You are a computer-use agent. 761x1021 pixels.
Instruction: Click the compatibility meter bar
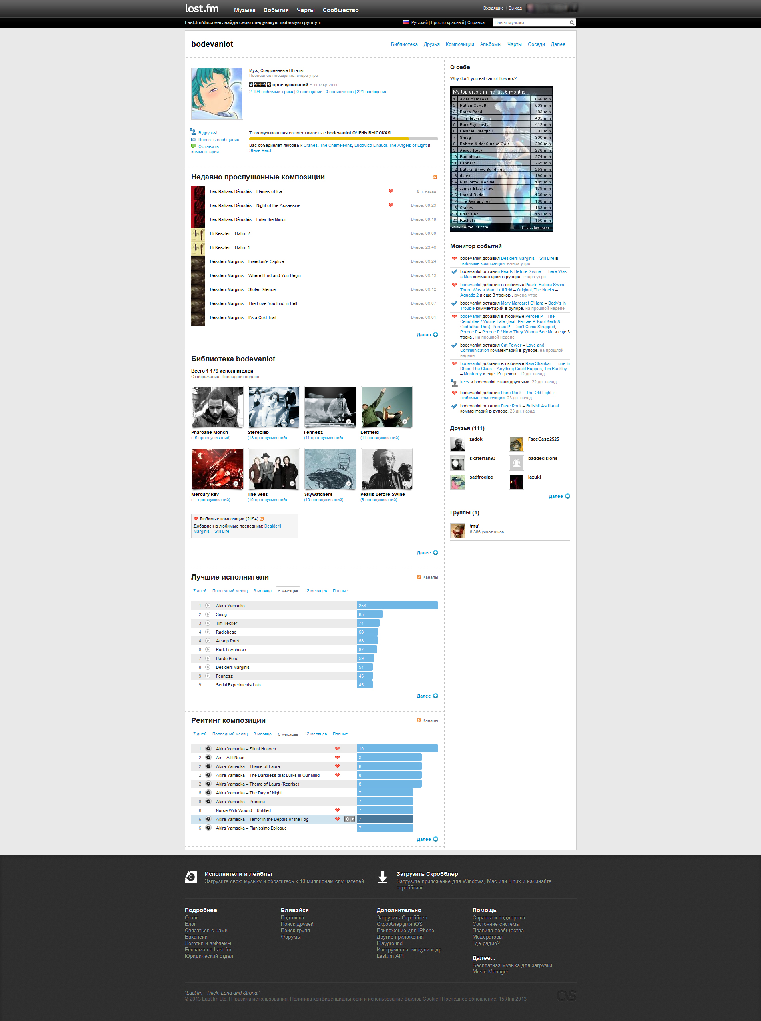click(x=344, y=139)
